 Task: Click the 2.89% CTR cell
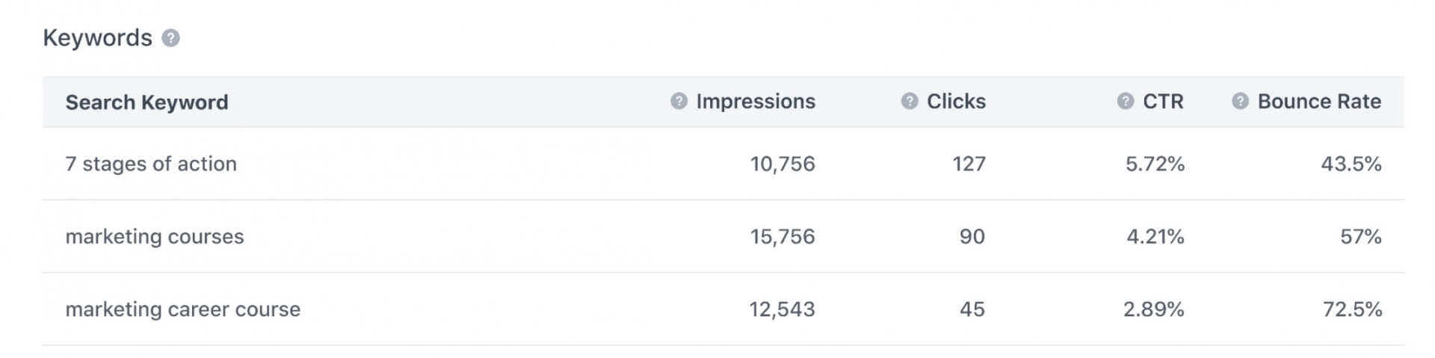point(1154,309)
